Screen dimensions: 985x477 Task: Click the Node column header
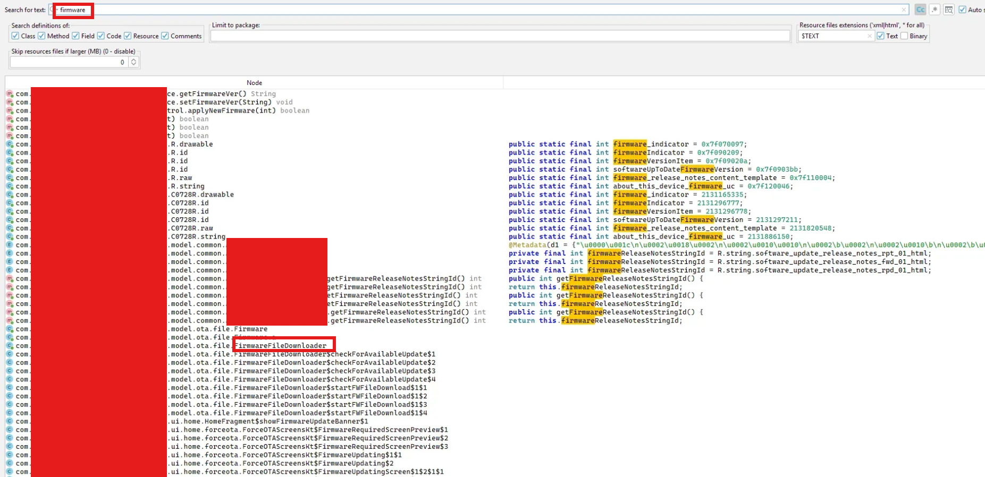pos(254,83)
